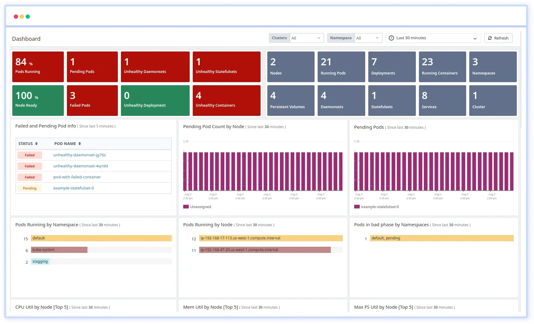The image size is (534, 324).
Task: Open the Deployments tile
Action: click(x=392, y=67)
